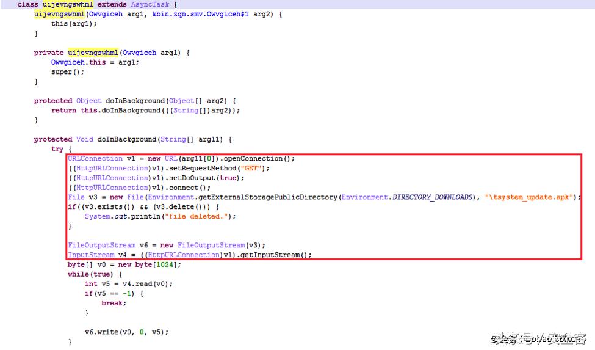This screenshot has width=595, height=350.
Task: Click the this(arg1); statement
Action: [x=74, y=24]
